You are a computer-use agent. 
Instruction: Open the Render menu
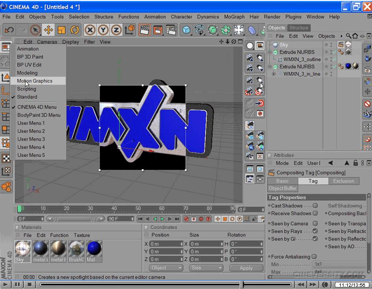point(272,17)
